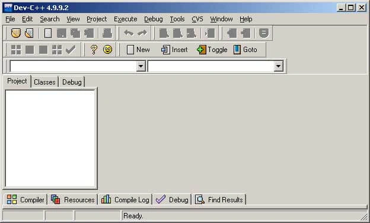This screenshot has height=223, width=370.
Task: Click the Open Project or File toolbar icon
Action: click(29, 33)
